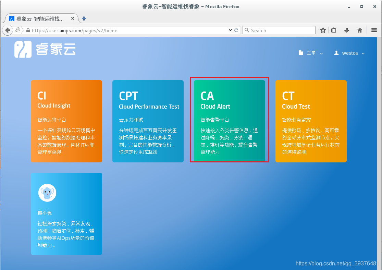Expand the westos account dropdown
Viewport: 382px width, 270px height.
[x=353, y=53]
